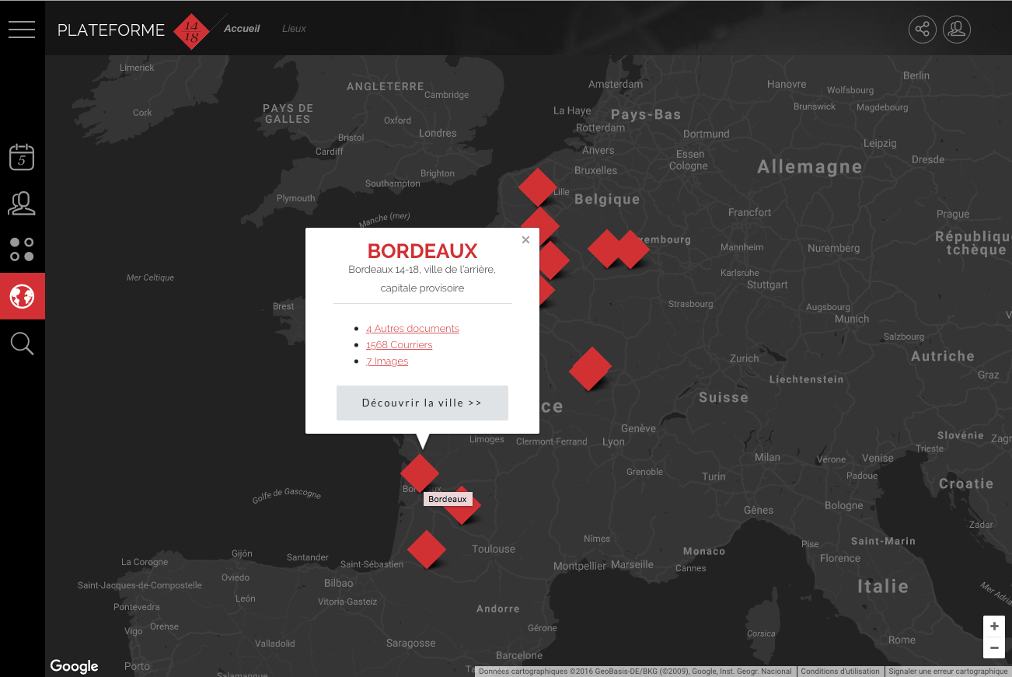Open the user account icon

point(956,30)
